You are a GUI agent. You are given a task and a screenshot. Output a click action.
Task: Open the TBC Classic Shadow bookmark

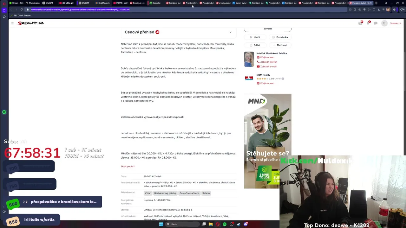click(x=21, y=16)
